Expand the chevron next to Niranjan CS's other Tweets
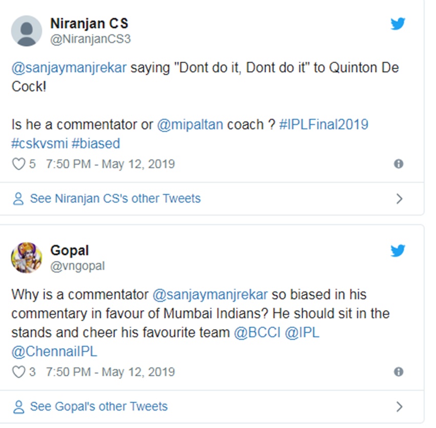 click(400, 199)
